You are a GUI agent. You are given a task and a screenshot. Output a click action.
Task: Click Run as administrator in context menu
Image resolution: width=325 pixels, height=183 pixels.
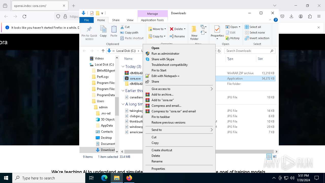(x=165, y=54)
